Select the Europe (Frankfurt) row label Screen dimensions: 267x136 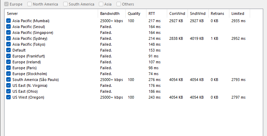tap(29, 56)
